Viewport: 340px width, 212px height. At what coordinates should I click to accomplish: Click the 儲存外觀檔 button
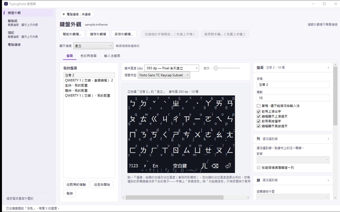point(98,34)
